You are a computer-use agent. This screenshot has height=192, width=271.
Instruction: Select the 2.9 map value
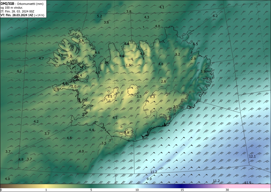point(193,59)
